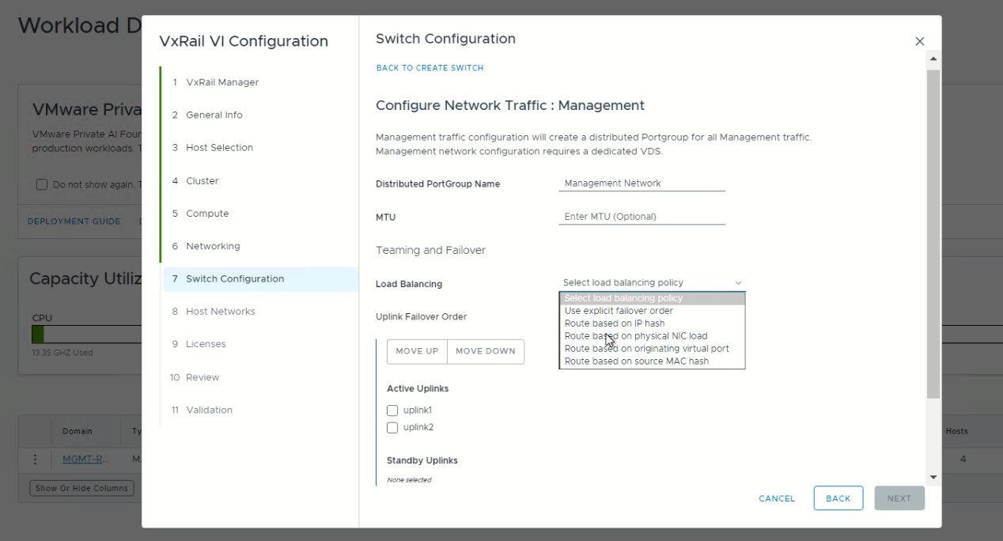
Task: Click the MOVE UP button
Action: 417,351
